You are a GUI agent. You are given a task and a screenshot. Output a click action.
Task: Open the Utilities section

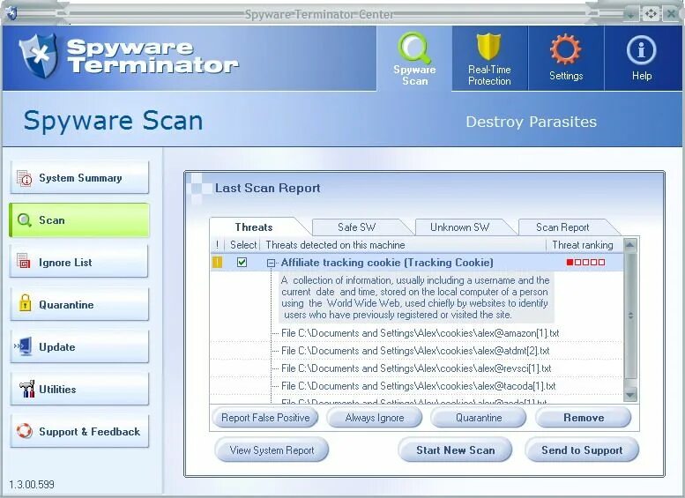point(79,389)
